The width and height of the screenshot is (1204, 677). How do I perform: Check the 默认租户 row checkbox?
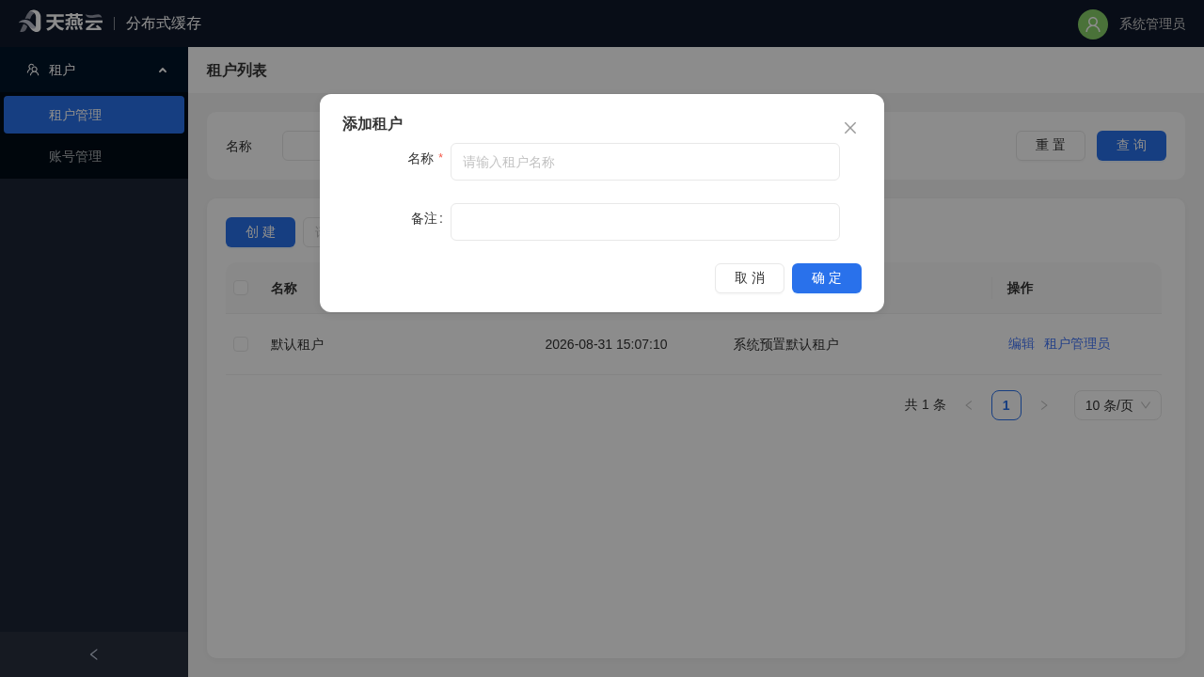tap(241, 344)
